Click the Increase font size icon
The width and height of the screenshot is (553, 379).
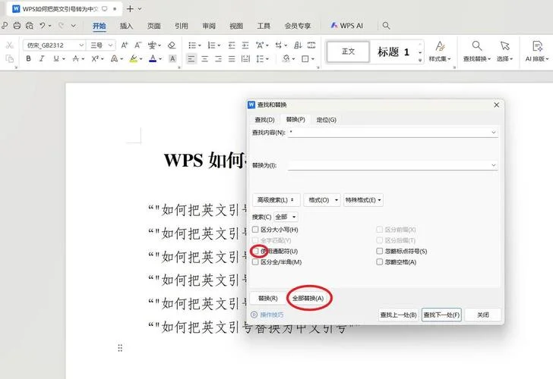(124, 45)
